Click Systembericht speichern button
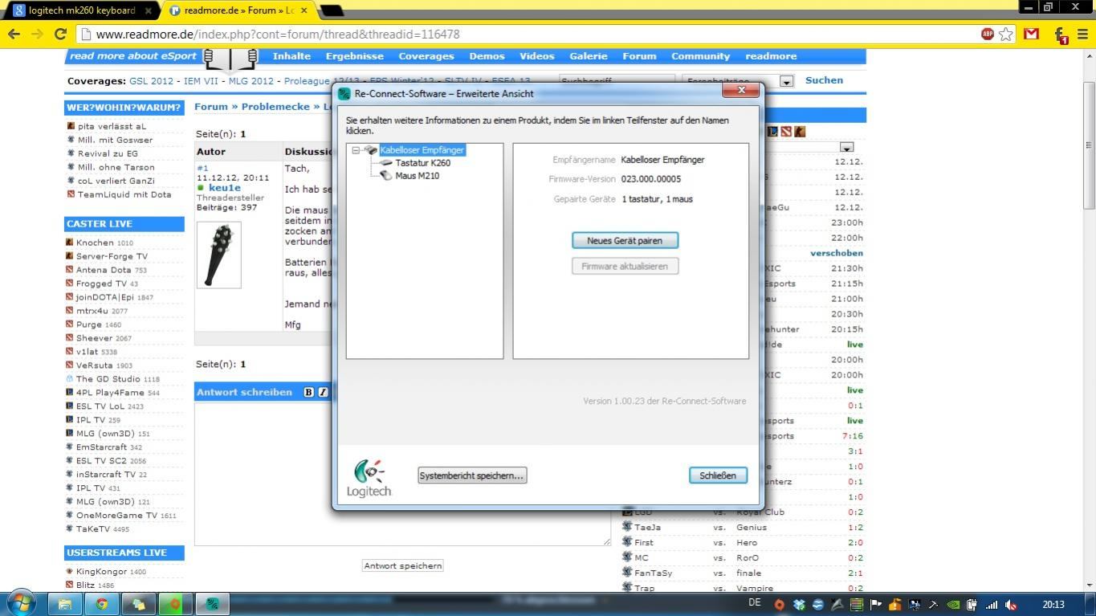Viewport: 1096px width, 616px height. [471, 475]
